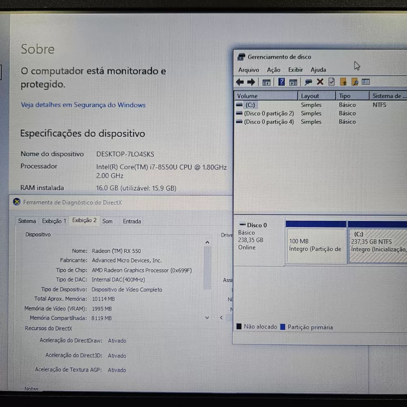Switch to the Exibição 1 tab
Image resolution: width=407 pixels, height=407 pixels.
[54, 221]
